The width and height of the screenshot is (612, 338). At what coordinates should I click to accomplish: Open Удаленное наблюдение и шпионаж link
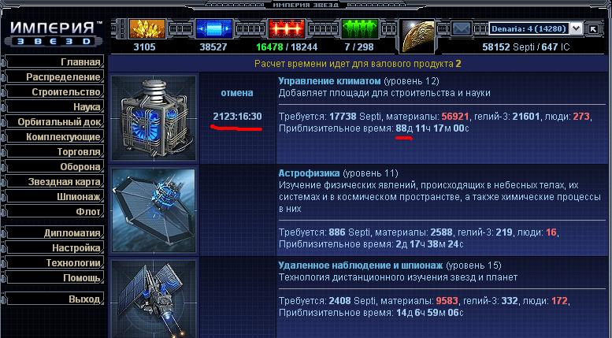pos(360,266)
